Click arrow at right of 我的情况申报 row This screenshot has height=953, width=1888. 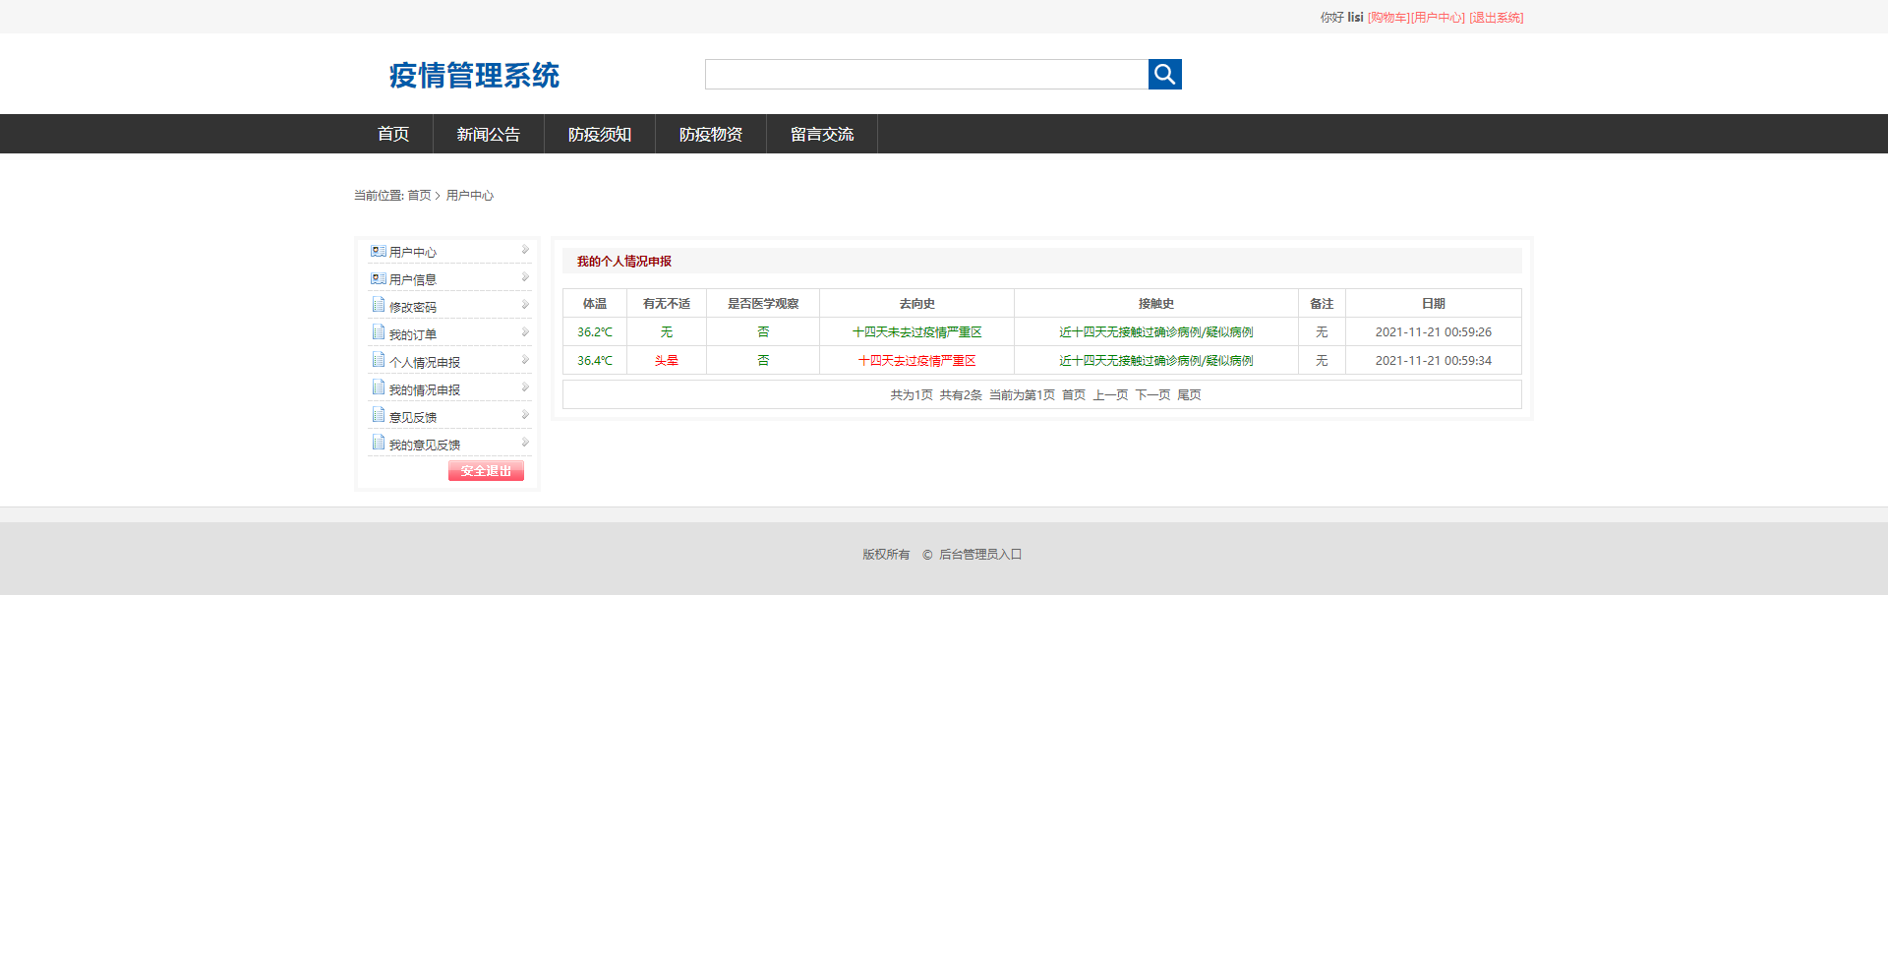coord(525,387)
